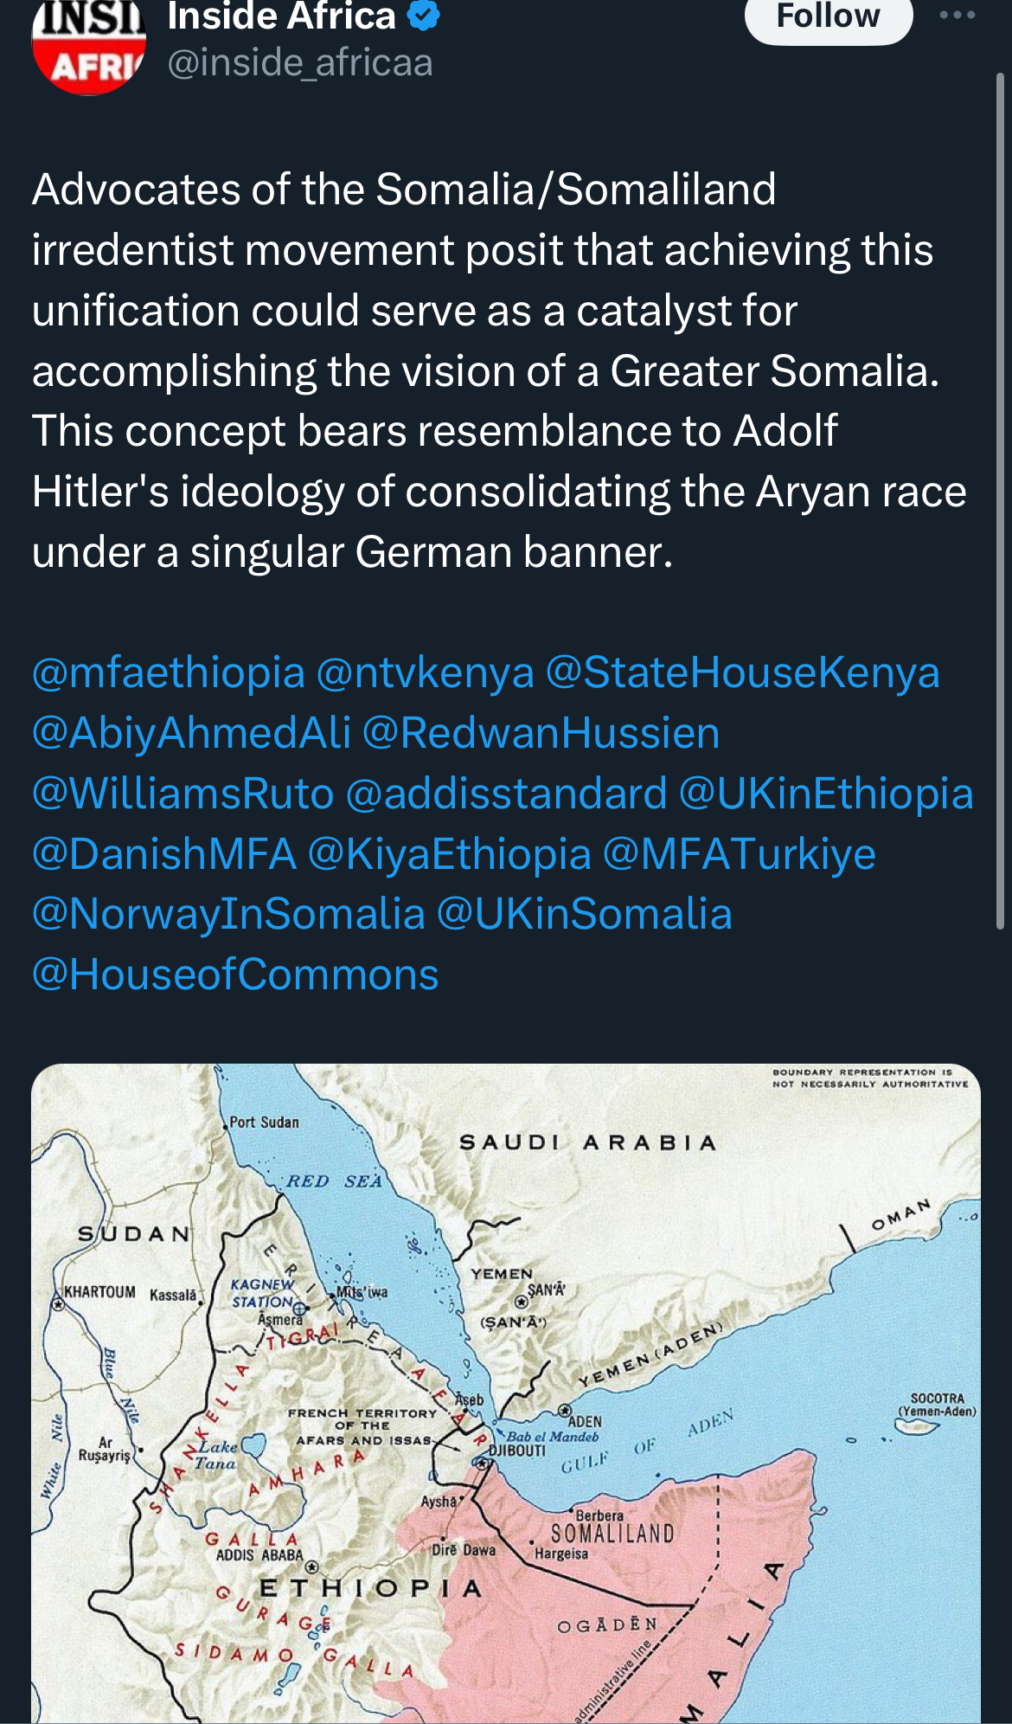This screenshot has width=1012, height=1724.
Task: Open the @AbiyAhmedAli mention
Action: click(x=192, y=733)
